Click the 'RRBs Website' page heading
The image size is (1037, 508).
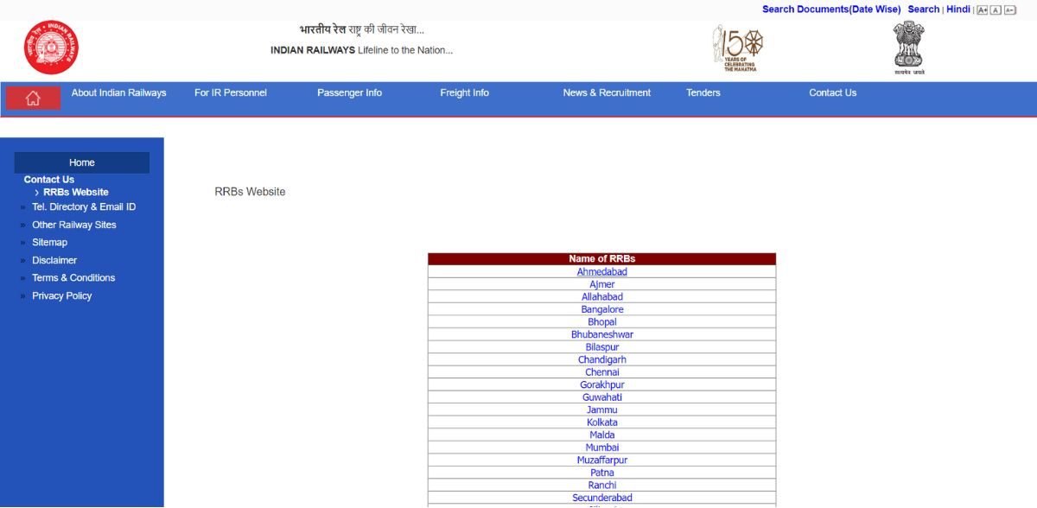(x=250, y=192)
